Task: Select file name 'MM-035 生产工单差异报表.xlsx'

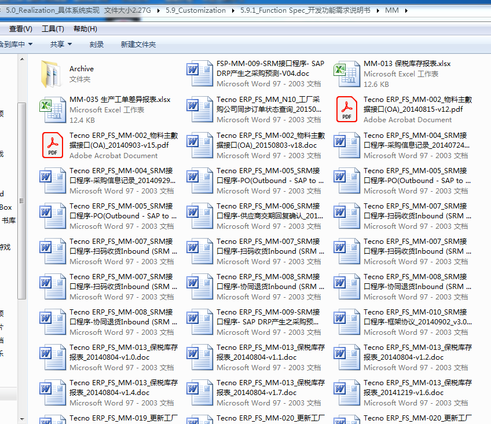Action: 120,100
